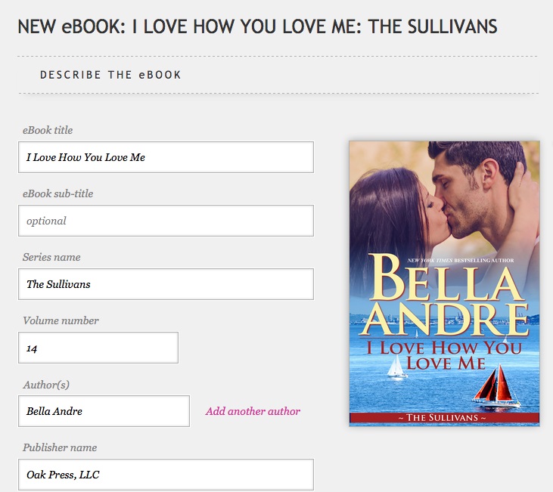Viewport: 553px width, 492px height.
Task: Click the Publisher name label
Action: pos(60,447)
